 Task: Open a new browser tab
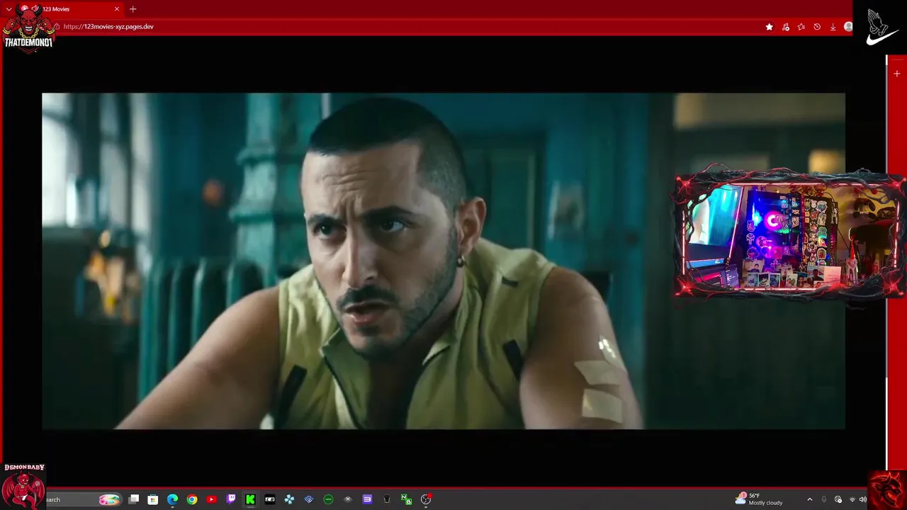tap(133, 9)
